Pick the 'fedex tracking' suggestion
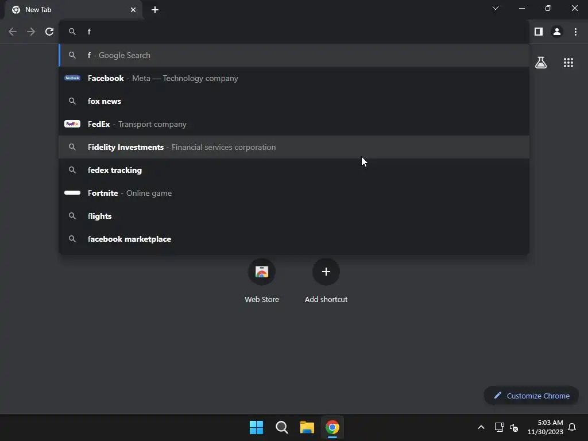588x441 pixels. [294, 170]
